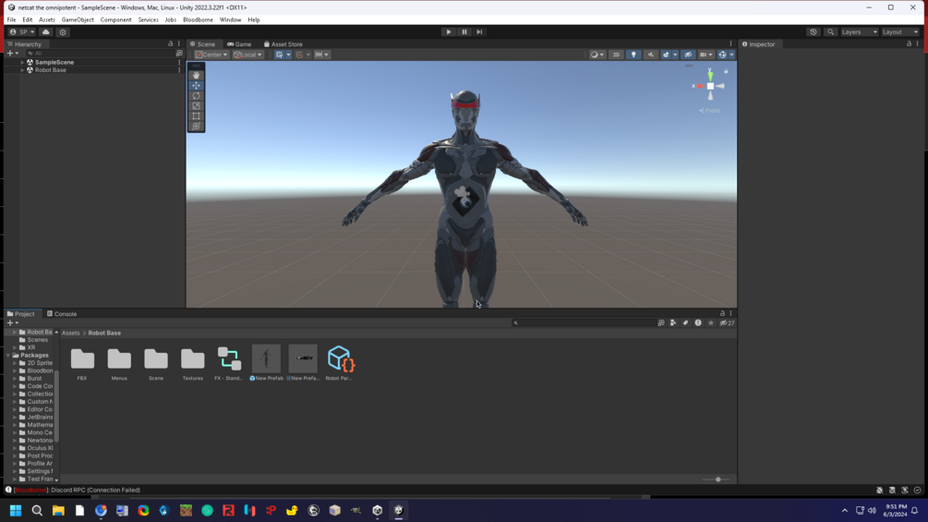Open Gizmos dropdown arrow
This screenshot has width=928, height=522.
pos(732,55)
